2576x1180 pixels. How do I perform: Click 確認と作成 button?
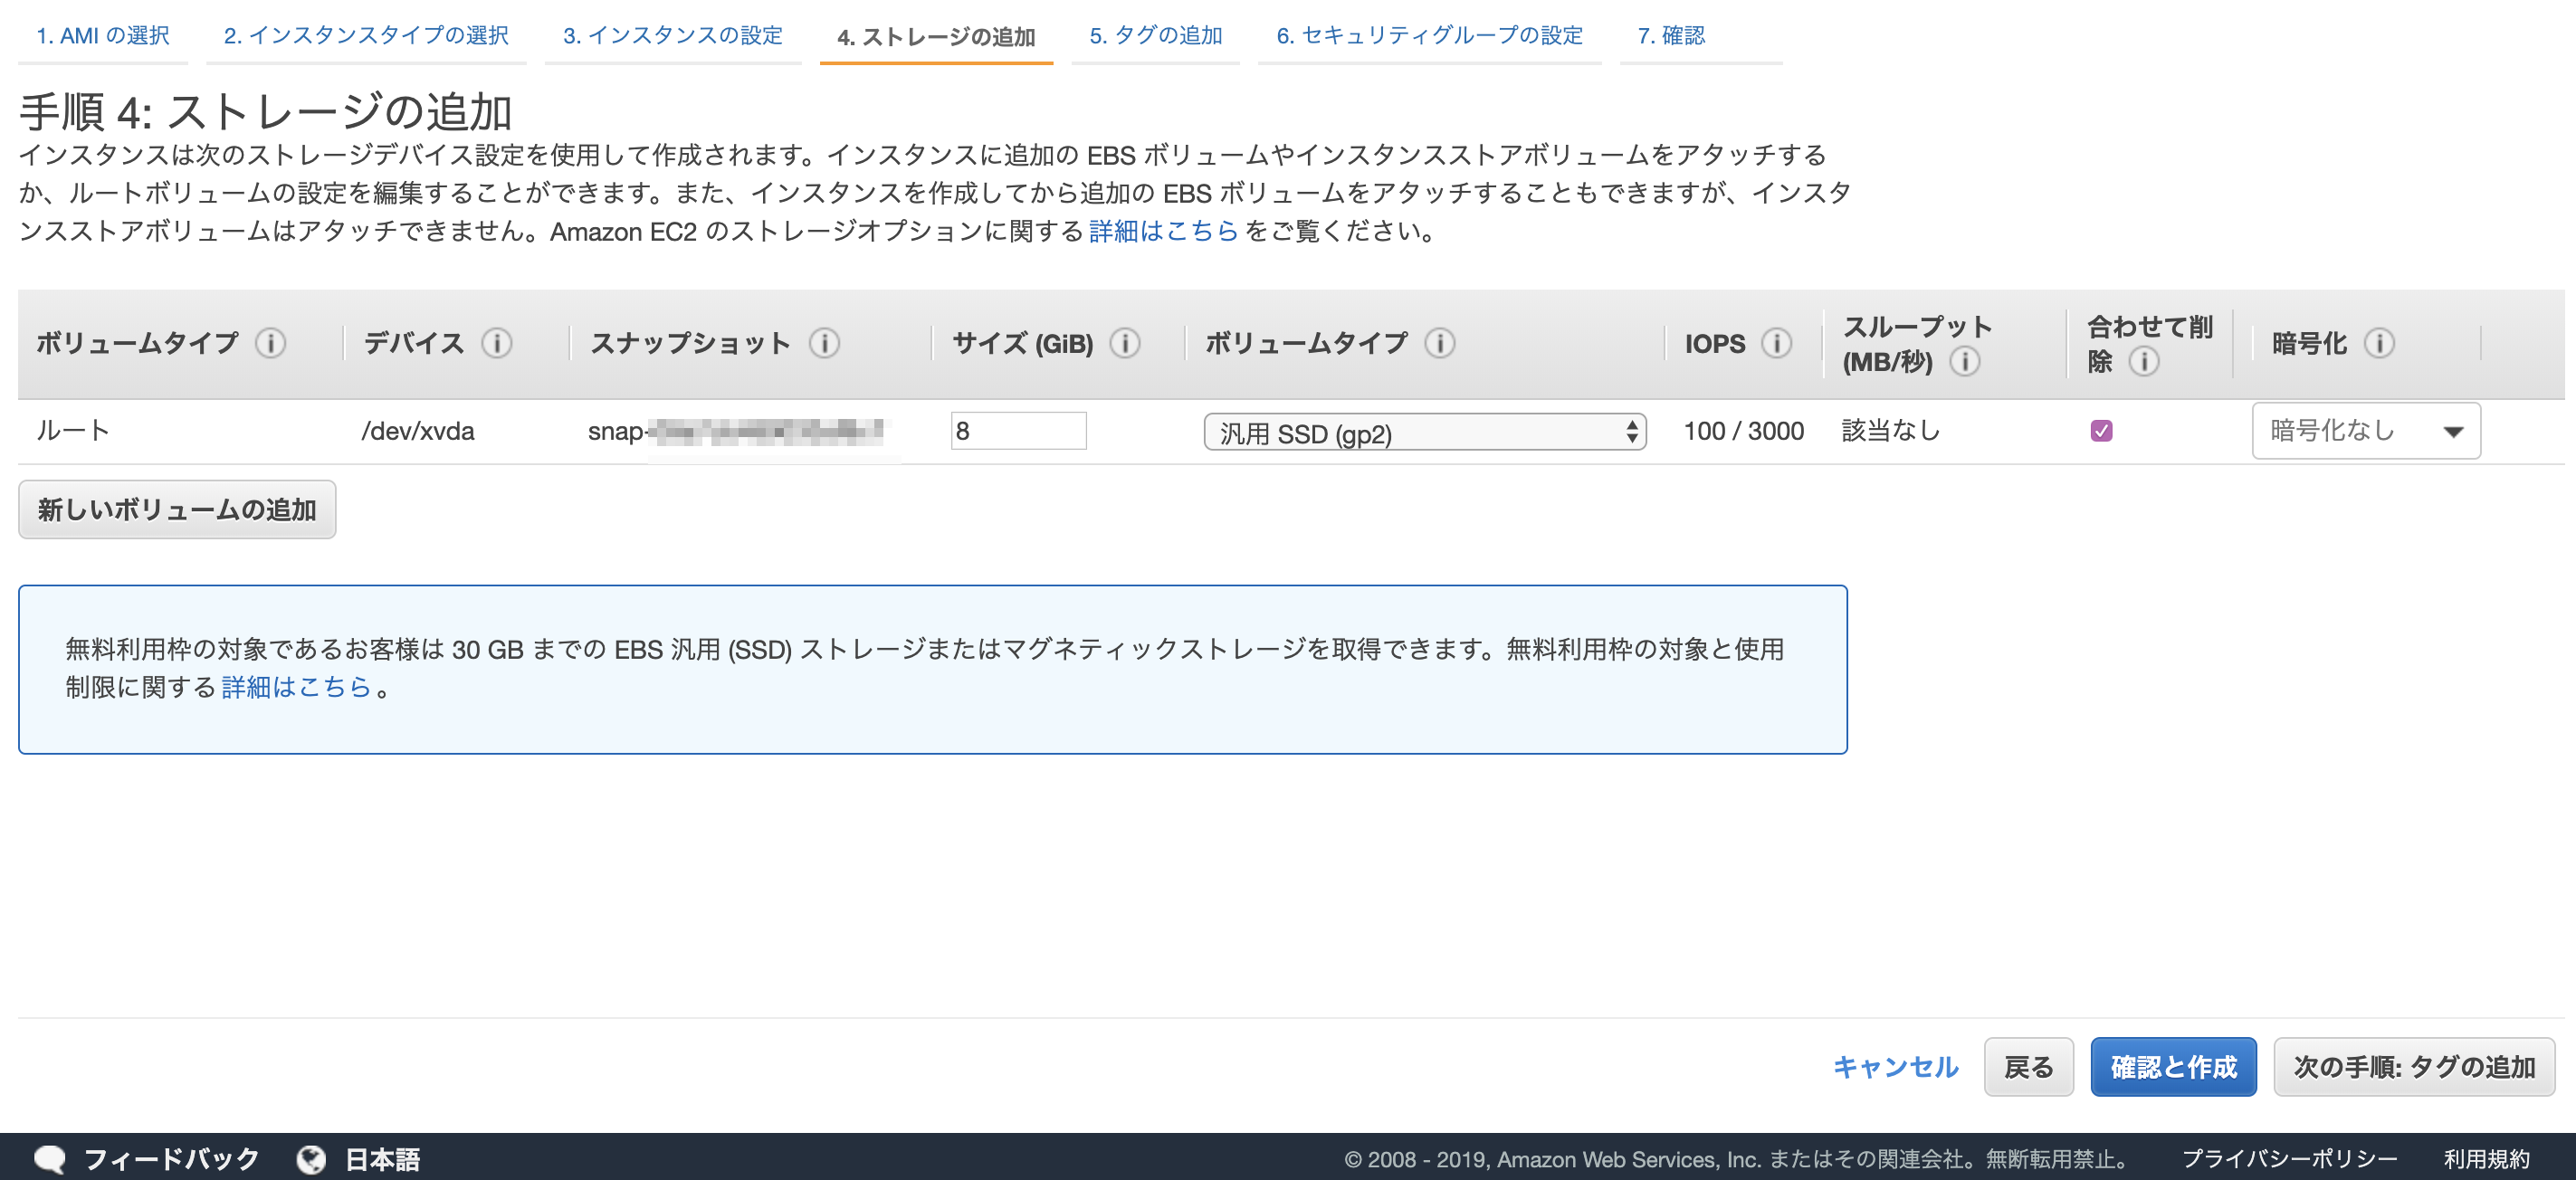click(2173, 1067)
